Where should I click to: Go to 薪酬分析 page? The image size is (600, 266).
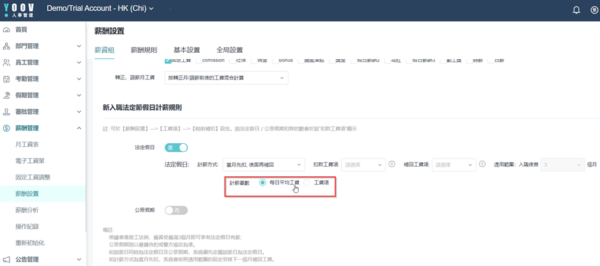pyautogui.click(x=27, y=210)
